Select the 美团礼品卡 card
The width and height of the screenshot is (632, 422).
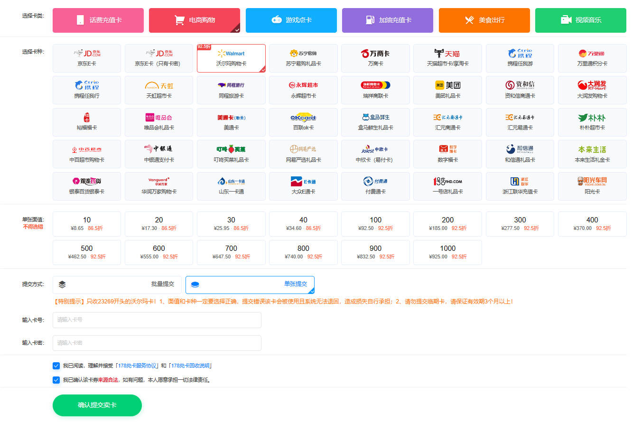coord(448,90)
